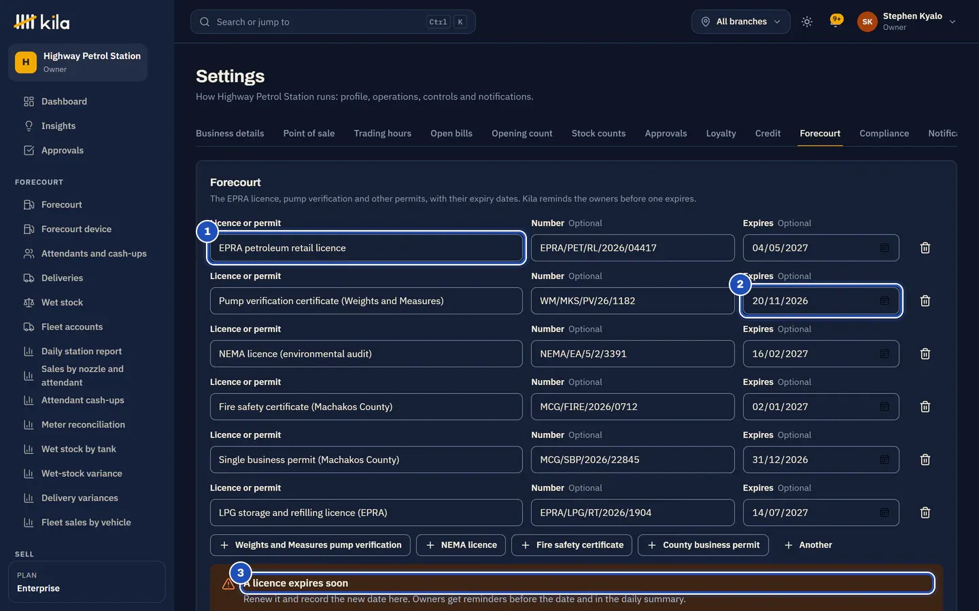Focus the Search or jump to field
The width and height of the screenshot is (979, 611).
(333, 22)
